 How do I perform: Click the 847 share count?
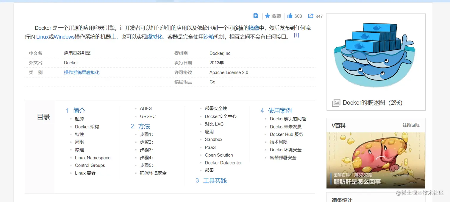[319, 16]
